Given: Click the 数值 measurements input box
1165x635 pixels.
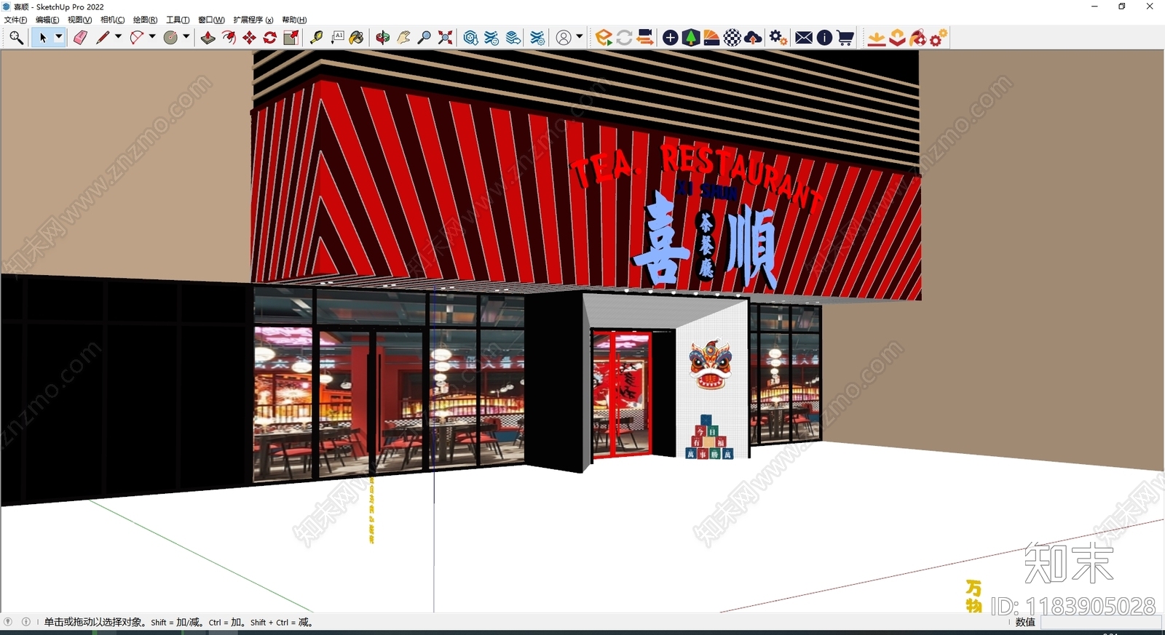Looking at the screenshot, I should 1100,623.
